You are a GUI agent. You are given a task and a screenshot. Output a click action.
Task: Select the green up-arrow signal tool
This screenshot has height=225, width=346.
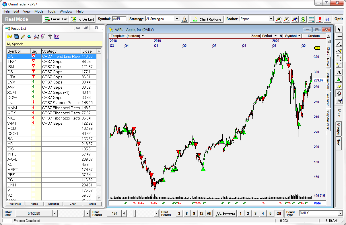coord(339,79)
